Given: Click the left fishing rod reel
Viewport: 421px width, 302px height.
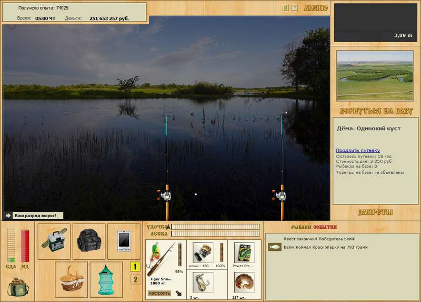Looking at the screenshot, I should (x=165, y=195).
